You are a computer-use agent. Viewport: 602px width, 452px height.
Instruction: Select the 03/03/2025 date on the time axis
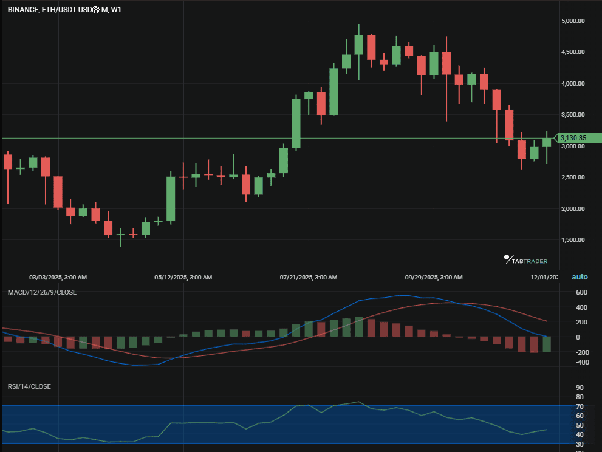pyautogui.click(x=58, y=278)
